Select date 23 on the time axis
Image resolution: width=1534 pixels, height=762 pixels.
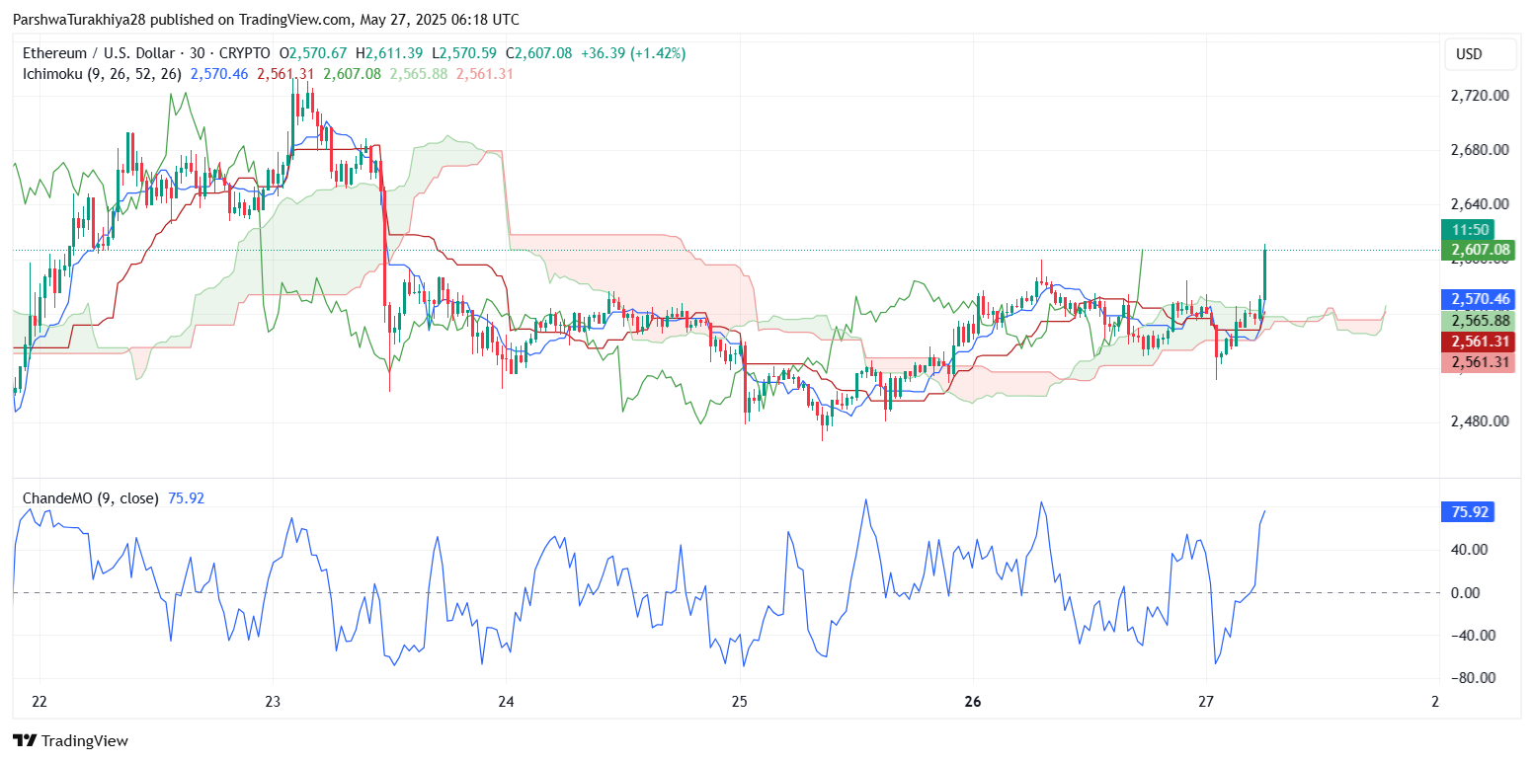pyautogui.click(x=273, y=702)
